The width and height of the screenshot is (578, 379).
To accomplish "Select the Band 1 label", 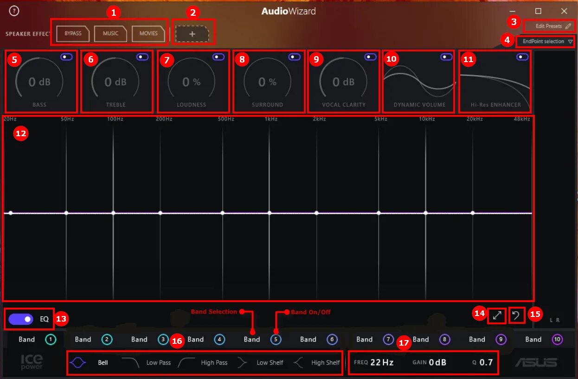I will click(26, 339).
